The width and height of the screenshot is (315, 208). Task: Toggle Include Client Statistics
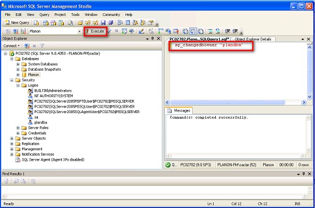tap(169, 31)
